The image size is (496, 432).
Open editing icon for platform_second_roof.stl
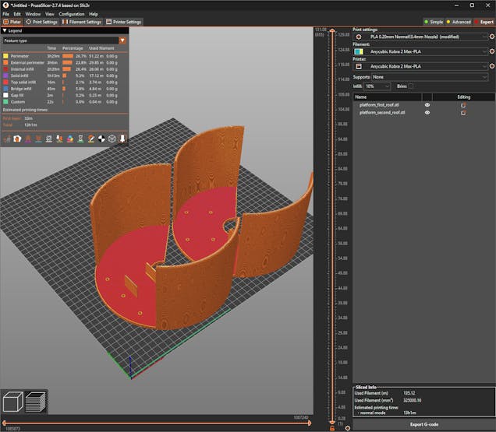(x=463, y=113)
